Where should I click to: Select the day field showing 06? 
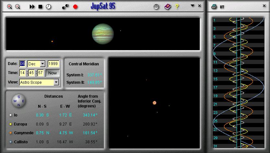click(22, 64)
